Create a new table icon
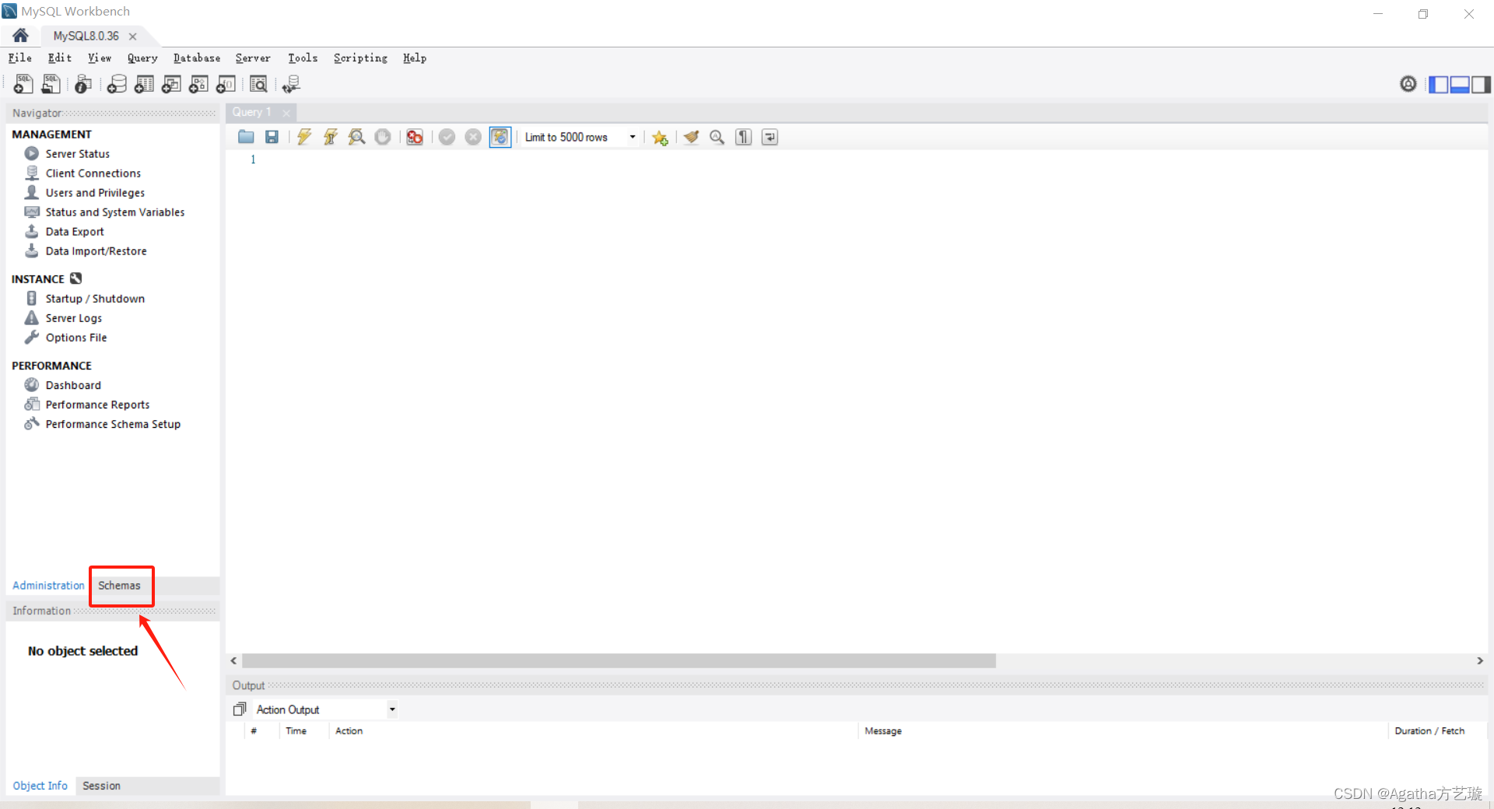Screen dimensions: 1494x809 (144, 84)
